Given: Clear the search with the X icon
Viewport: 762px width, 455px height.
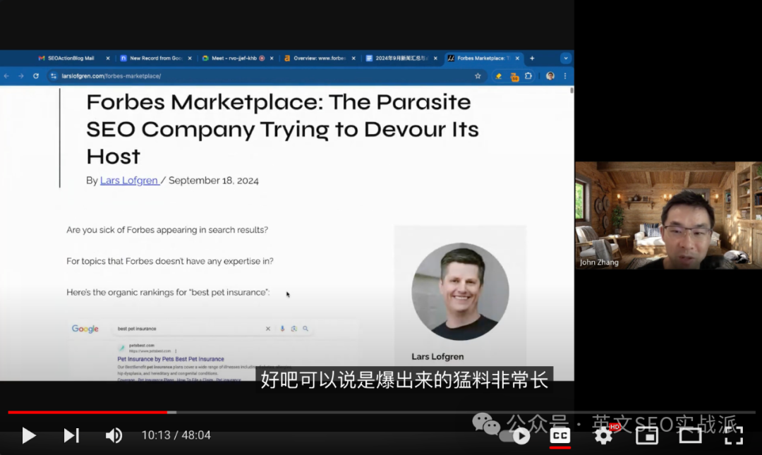Looking at the screenshot, I should point(268,329).
